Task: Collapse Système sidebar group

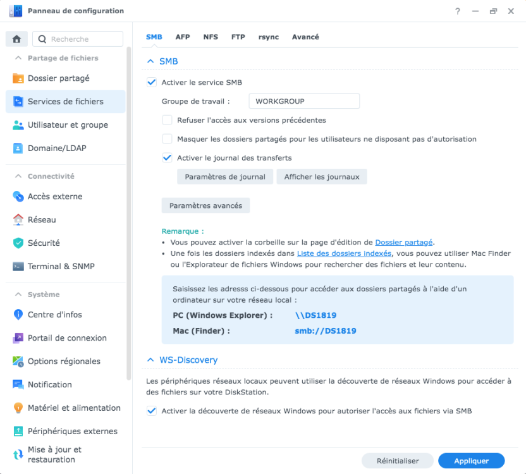Action: pos(18,294)
